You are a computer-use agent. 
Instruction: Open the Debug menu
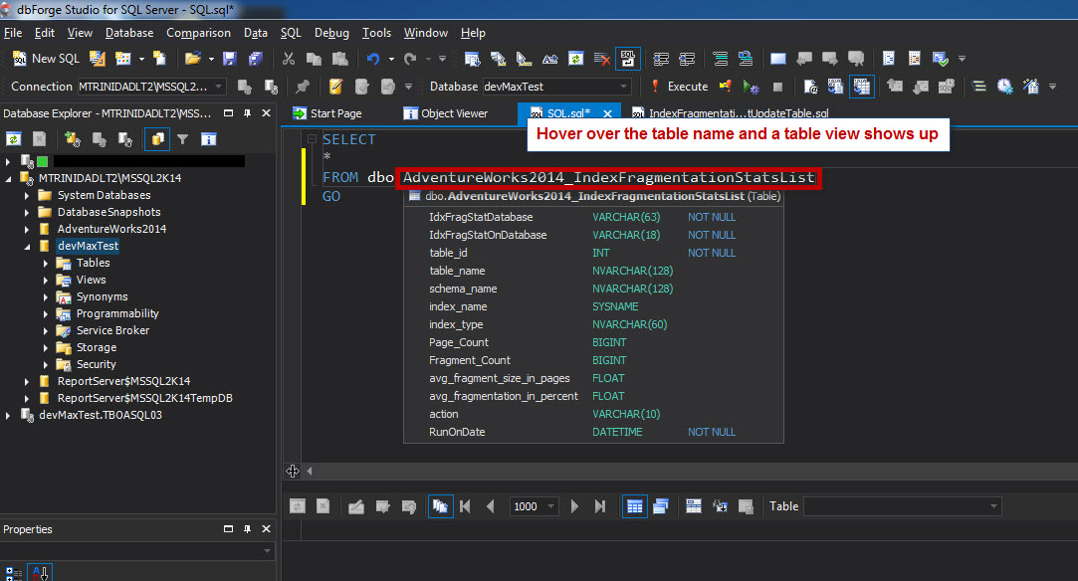point(331,33)
